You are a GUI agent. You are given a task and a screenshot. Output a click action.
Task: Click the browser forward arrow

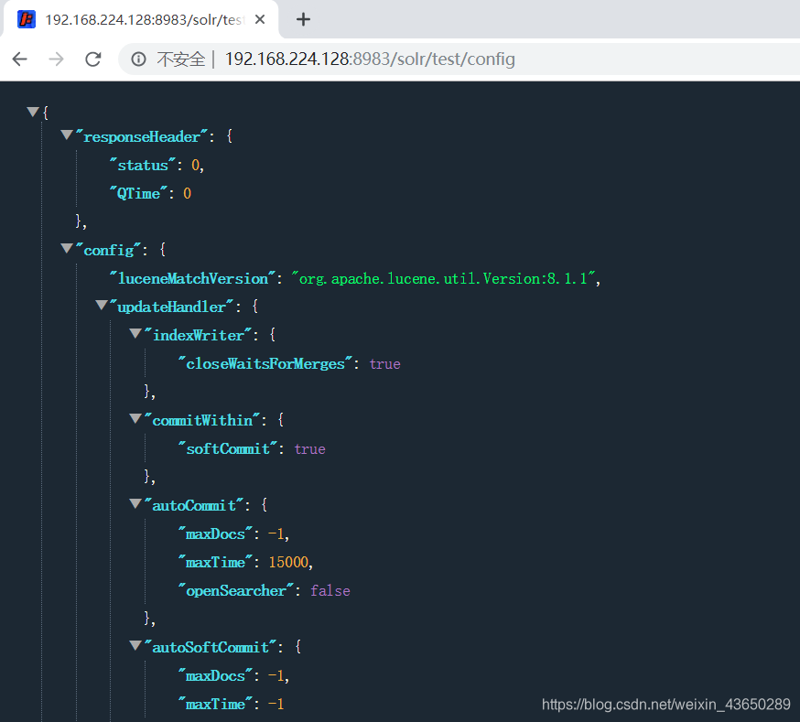(x=56, y=59)
